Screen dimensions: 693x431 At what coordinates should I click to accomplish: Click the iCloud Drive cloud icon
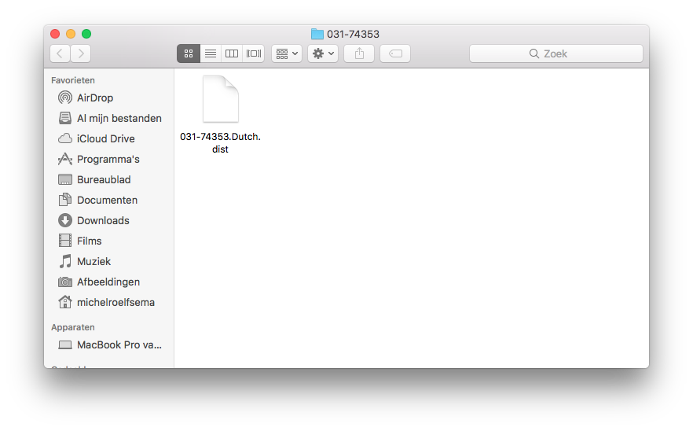[65, 138]
